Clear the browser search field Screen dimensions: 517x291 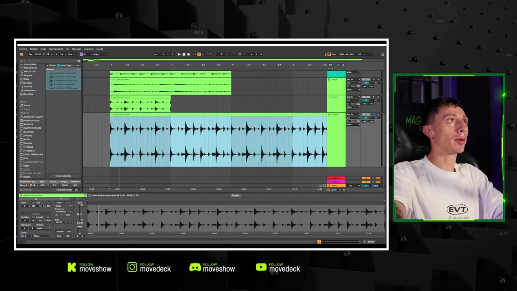click(79, 61)
